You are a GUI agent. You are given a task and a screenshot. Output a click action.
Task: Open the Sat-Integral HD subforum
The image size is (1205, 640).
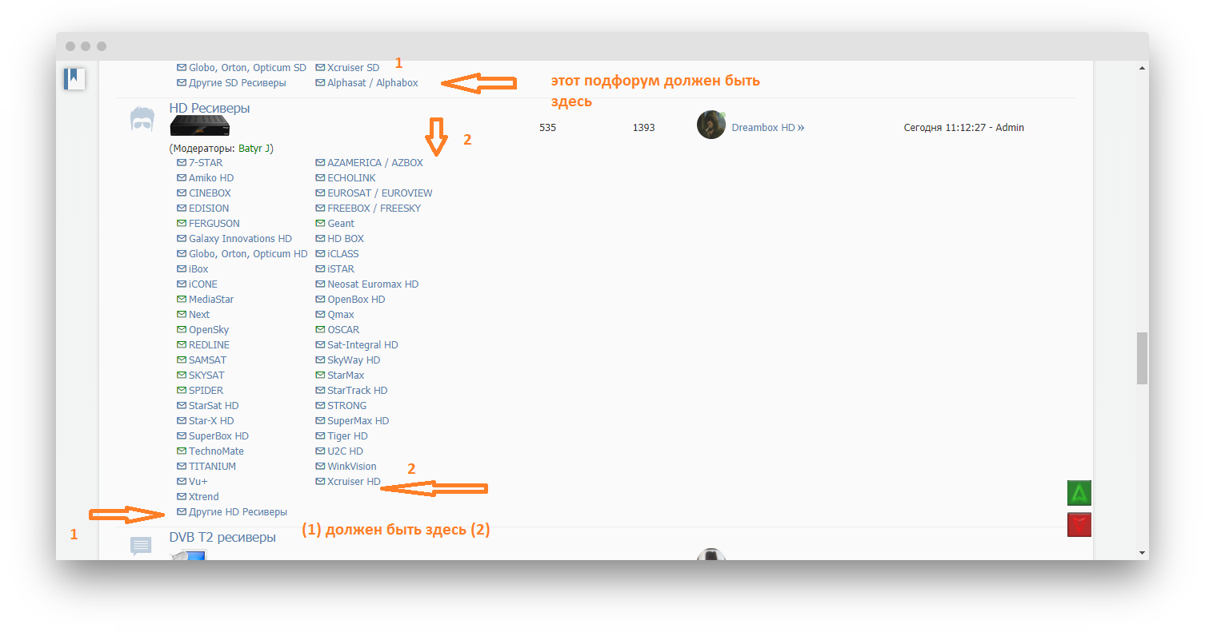pyautogui.click(x=362, y=345)
